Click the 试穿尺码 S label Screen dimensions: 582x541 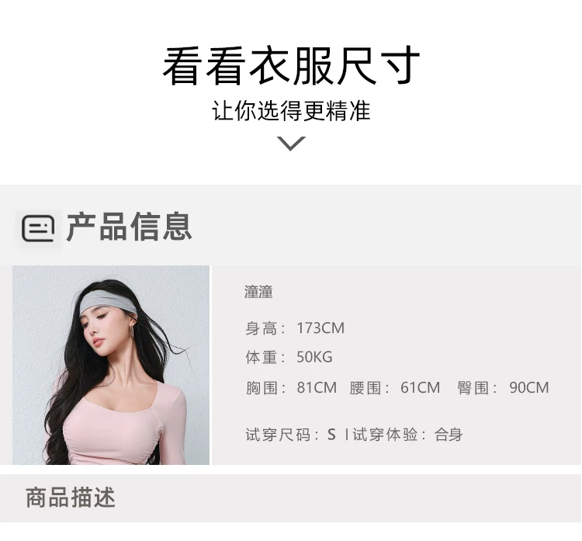click(291, 435)
